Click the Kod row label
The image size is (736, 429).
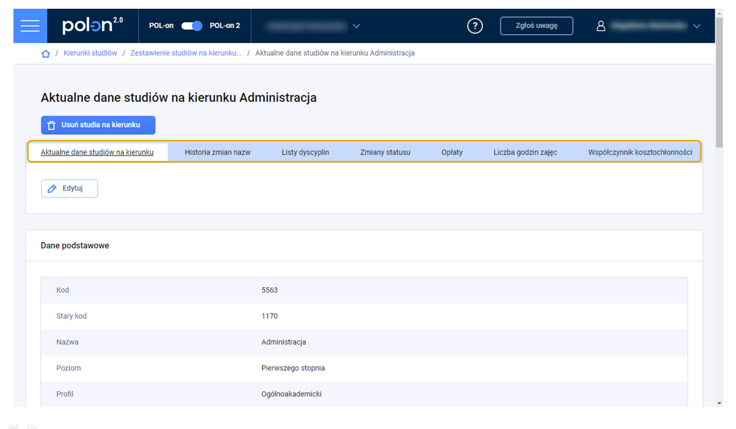point(62,290)
